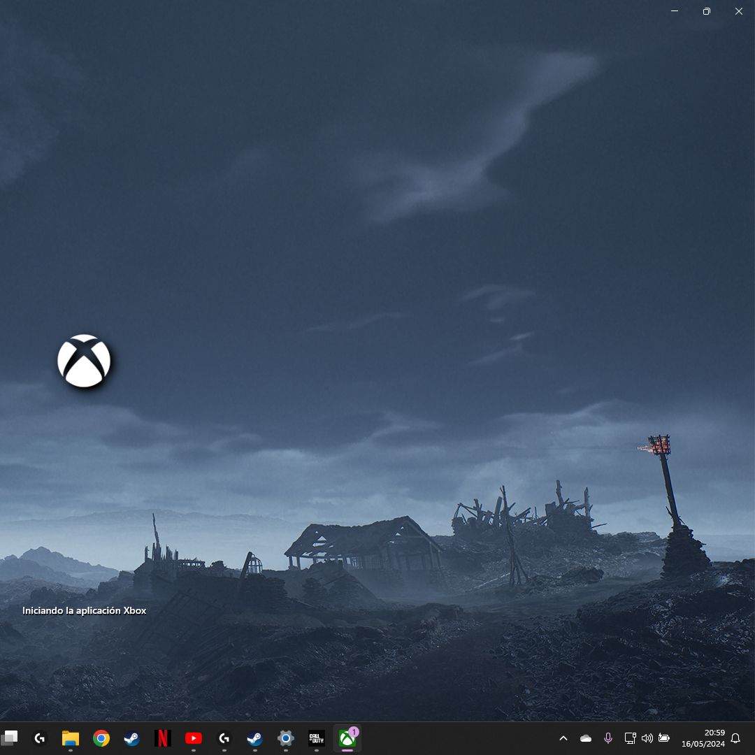The width and height of the screenshot is (755, 755).
Task: Switch to Call of Duty in the taskbar
Action: click(317, 738)
